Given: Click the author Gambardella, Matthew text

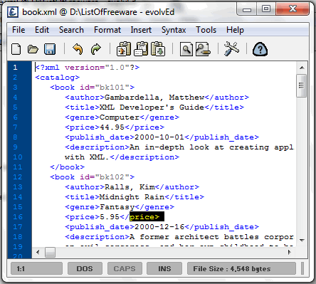Looking at the screenshot, I should [154, 98].
